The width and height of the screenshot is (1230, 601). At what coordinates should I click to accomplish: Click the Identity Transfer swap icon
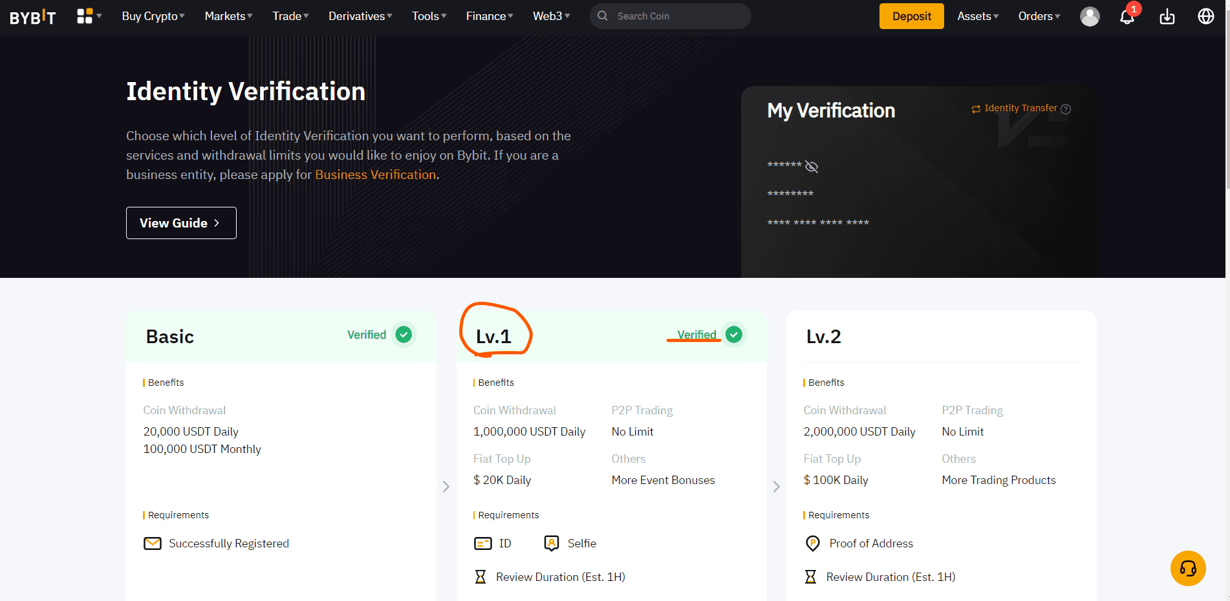(976, 109)
